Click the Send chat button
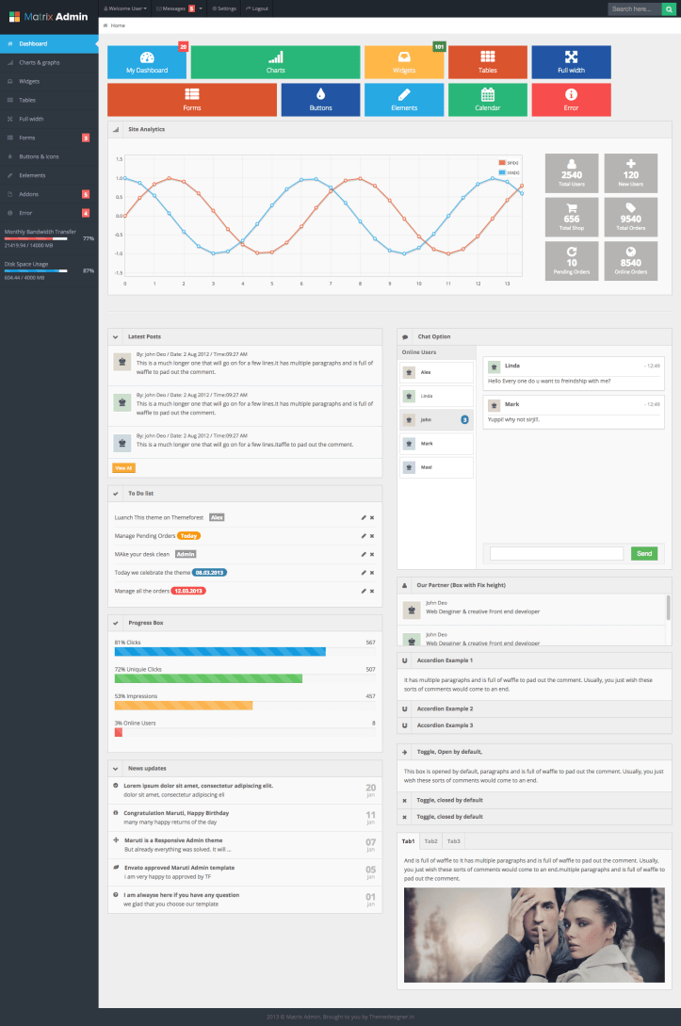 (644, 554)
